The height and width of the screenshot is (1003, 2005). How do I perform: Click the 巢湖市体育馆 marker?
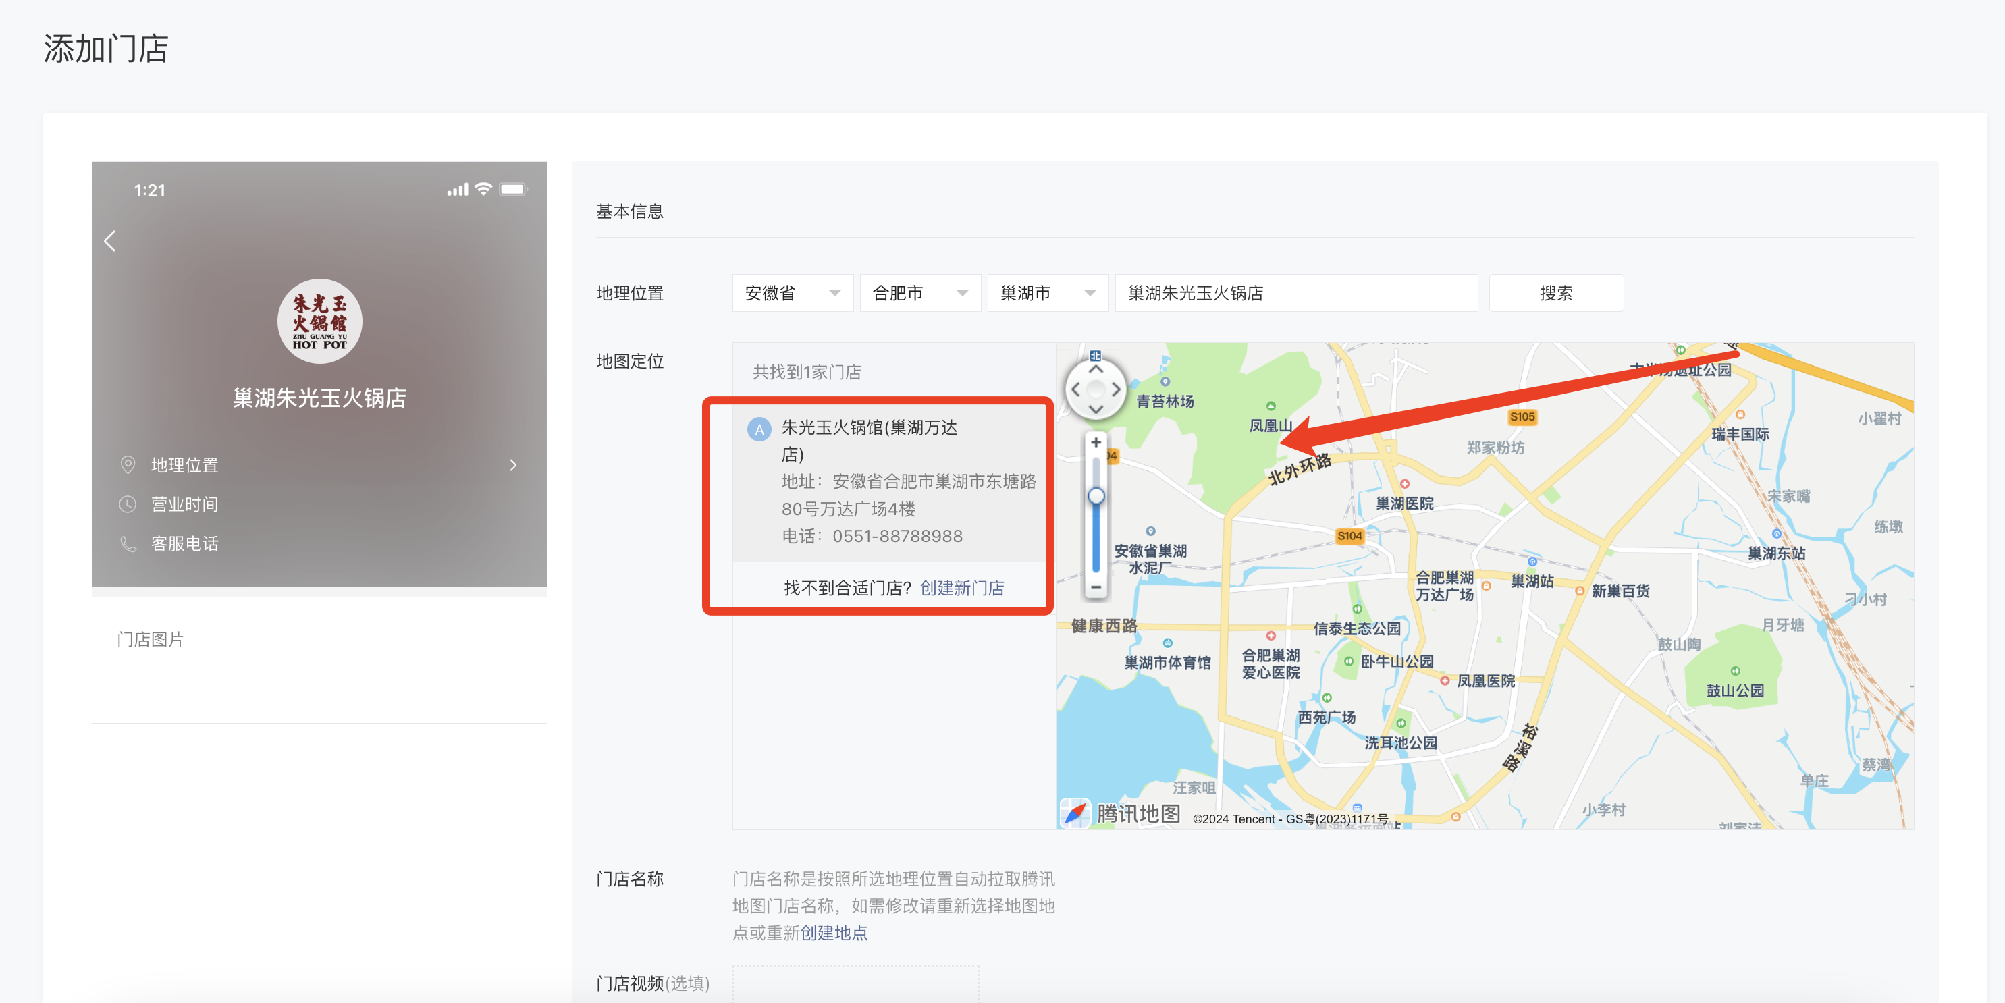click(1167, 643)
